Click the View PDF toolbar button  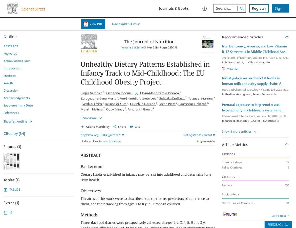(x=93, y=24)
